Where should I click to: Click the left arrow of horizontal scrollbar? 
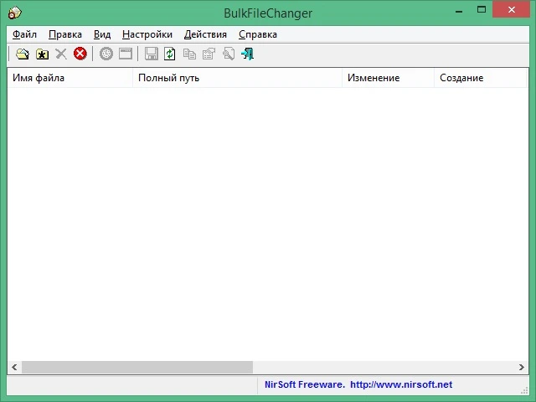tap(14, 367)
